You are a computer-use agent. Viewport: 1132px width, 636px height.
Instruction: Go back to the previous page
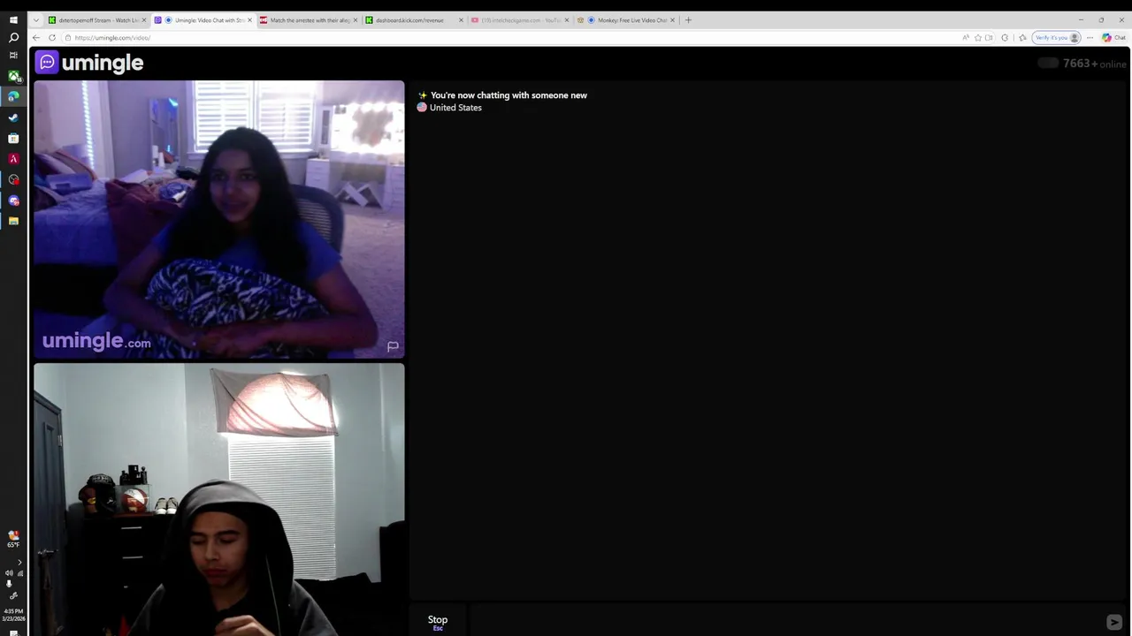pyautogui.click(x=35, y=38)
